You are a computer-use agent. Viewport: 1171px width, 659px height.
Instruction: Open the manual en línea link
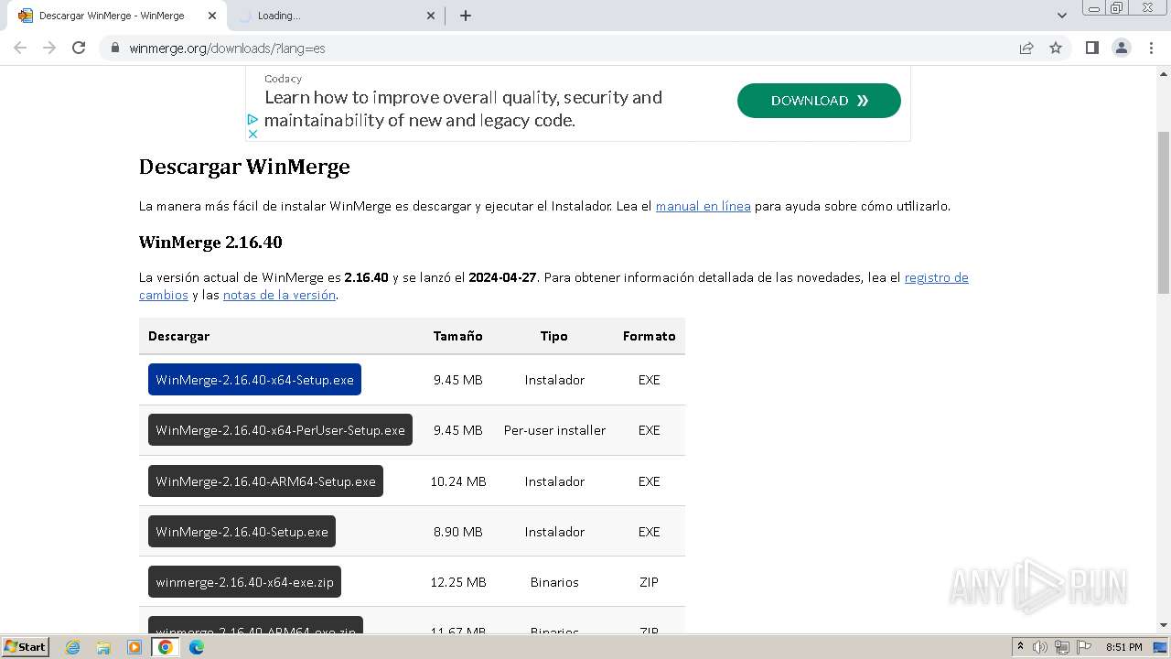click(x=703, y=206)
